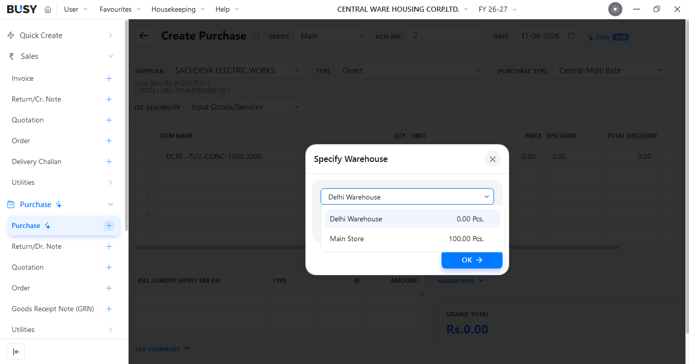Screen dimensions: 689x364
Task: Open Invoice under Sales
Action: (23, 79)
